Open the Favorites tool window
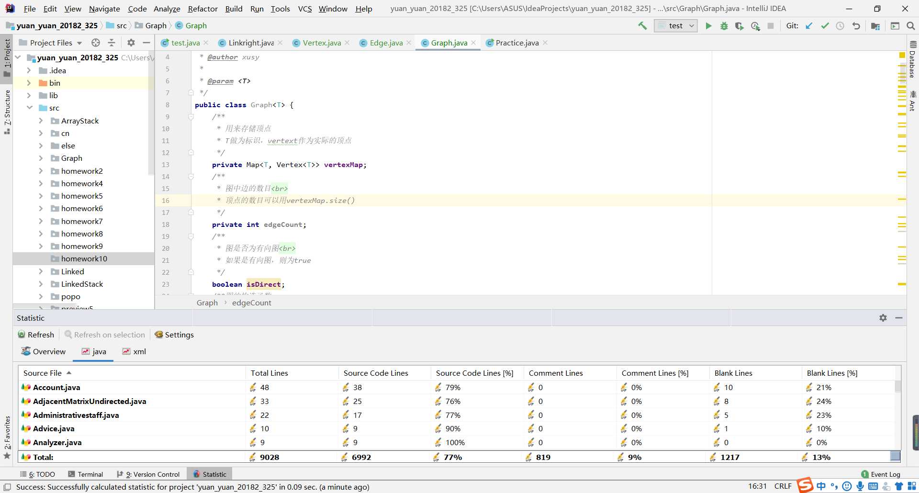This screenshot has height=493, width=919. click(x=7, y=437)
